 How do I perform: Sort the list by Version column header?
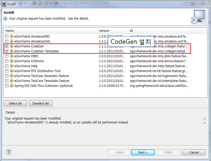coord(113,31)
